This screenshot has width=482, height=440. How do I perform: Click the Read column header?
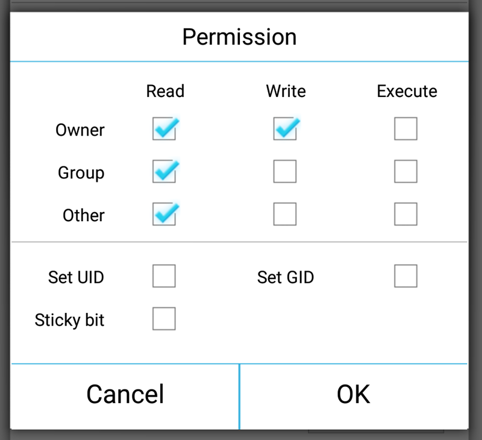click(x=165, y=91)
